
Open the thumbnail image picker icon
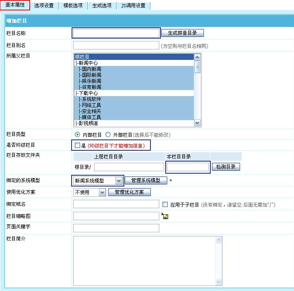pos(165,216)
